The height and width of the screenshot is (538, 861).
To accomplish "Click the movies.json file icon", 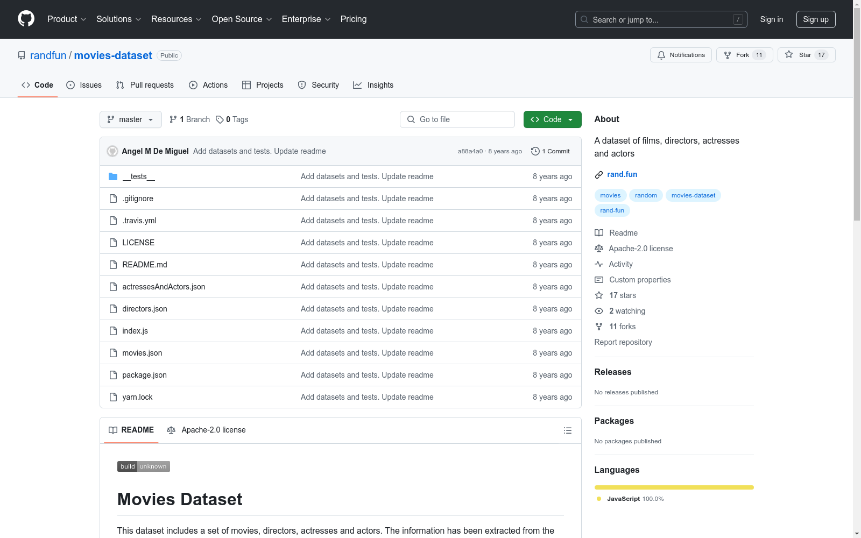I will tap(113, 353).
